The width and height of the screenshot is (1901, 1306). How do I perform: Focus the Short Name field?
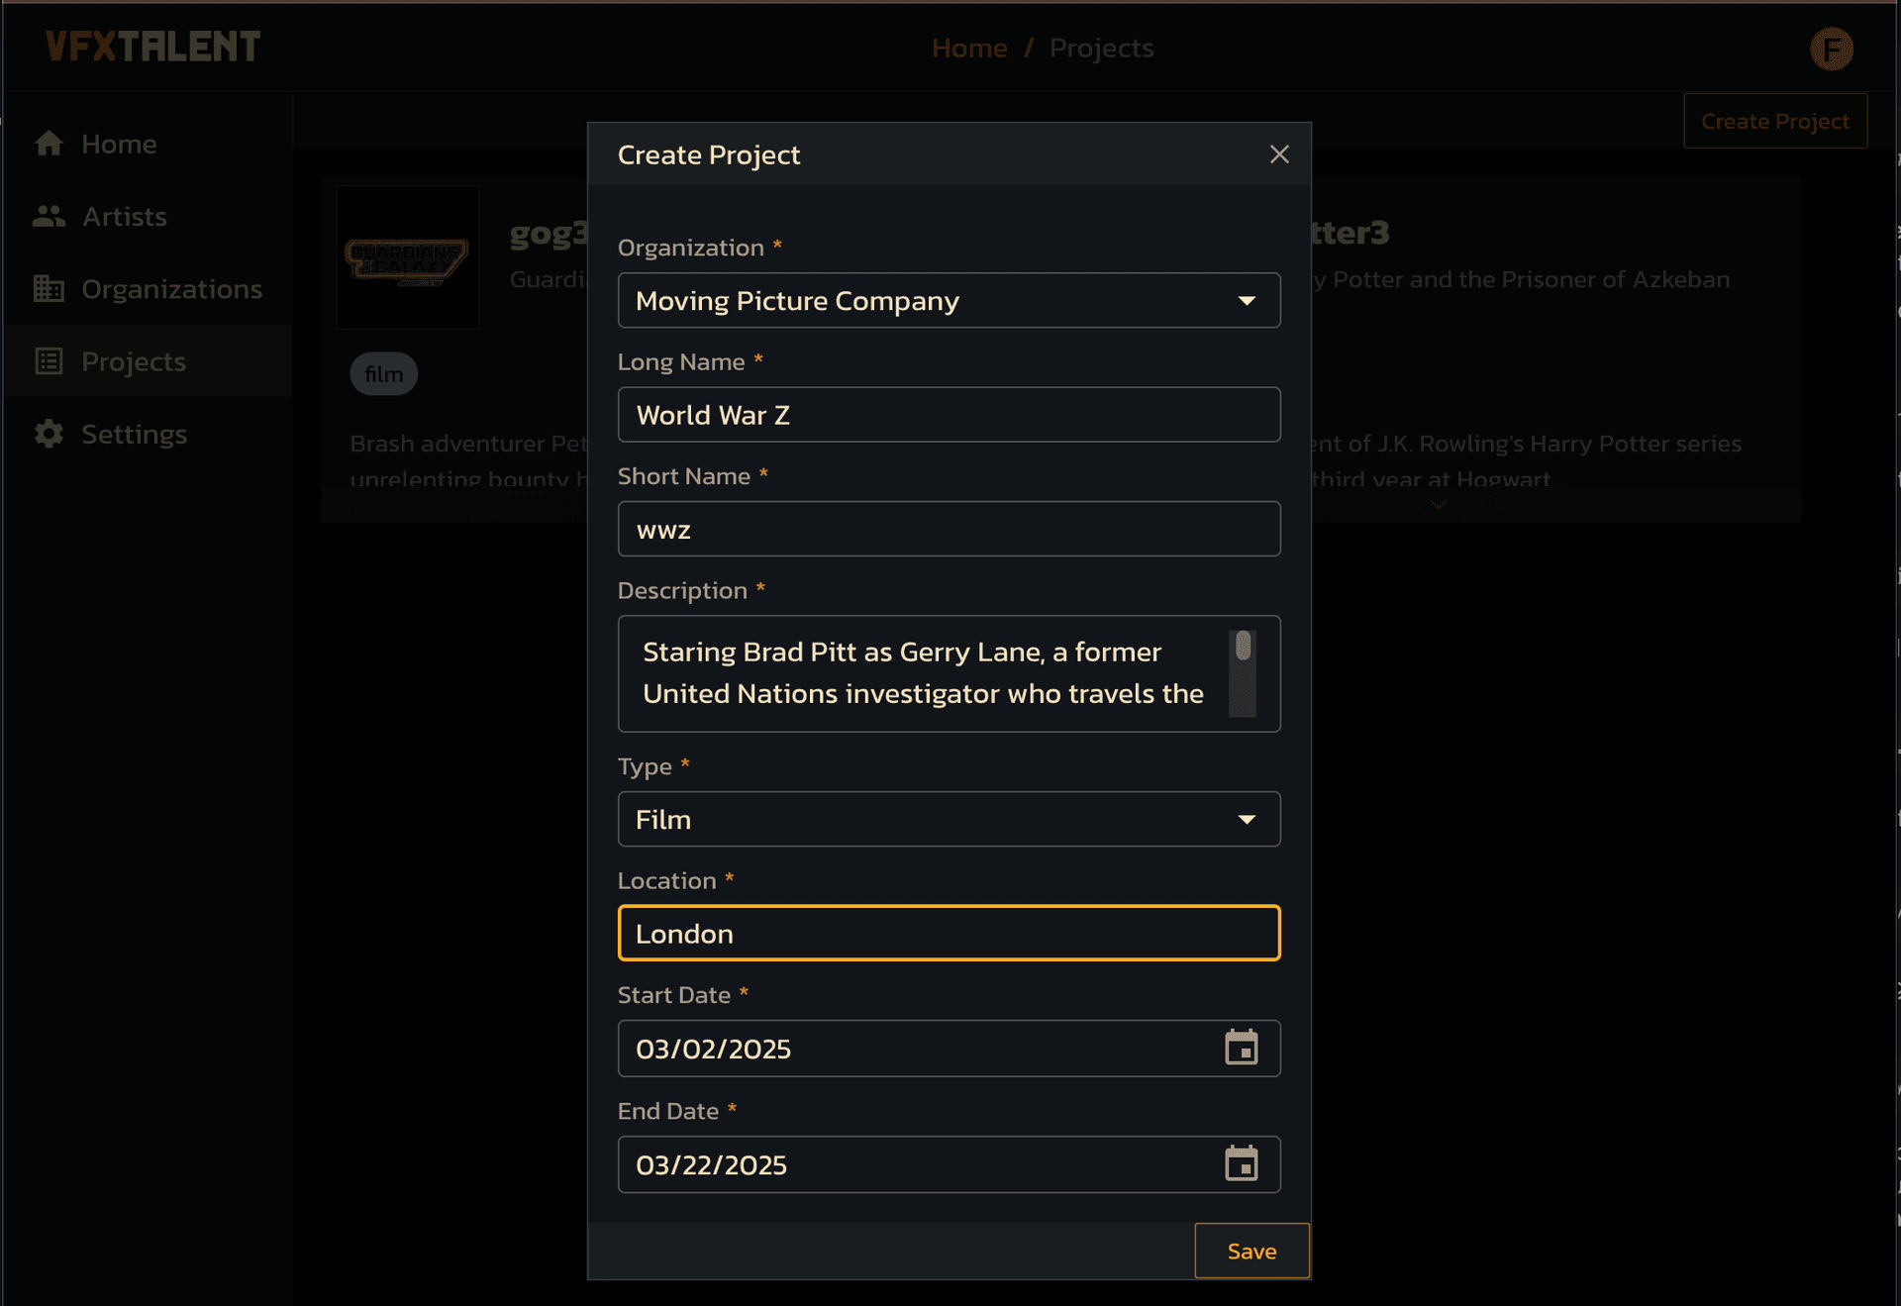[x=949, y=529]
